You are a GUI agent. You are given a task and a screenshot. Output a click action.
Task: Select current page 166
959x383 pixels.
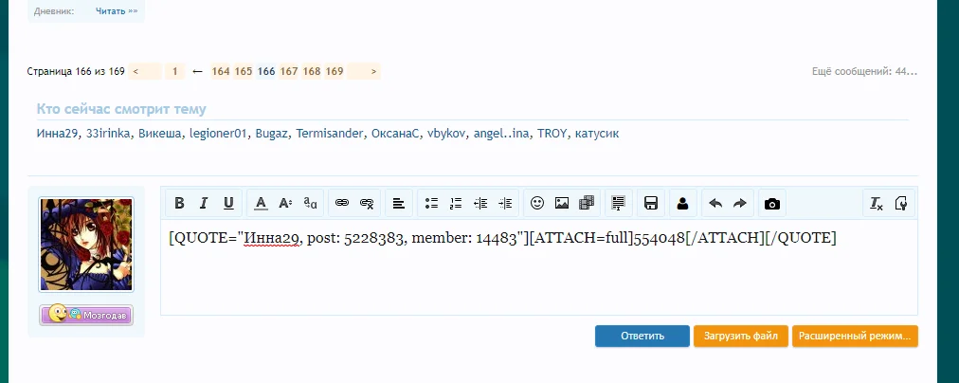point(266,72)
